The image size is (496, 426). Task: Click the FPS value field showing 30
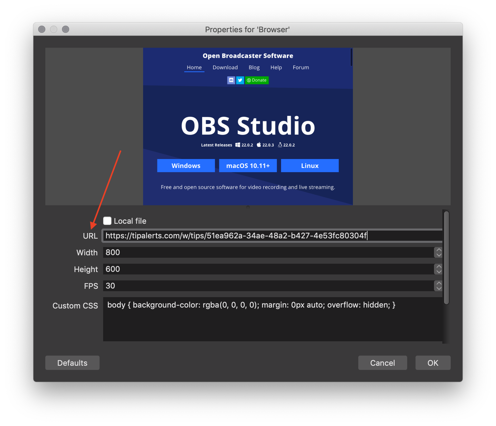tap(268, 286)
